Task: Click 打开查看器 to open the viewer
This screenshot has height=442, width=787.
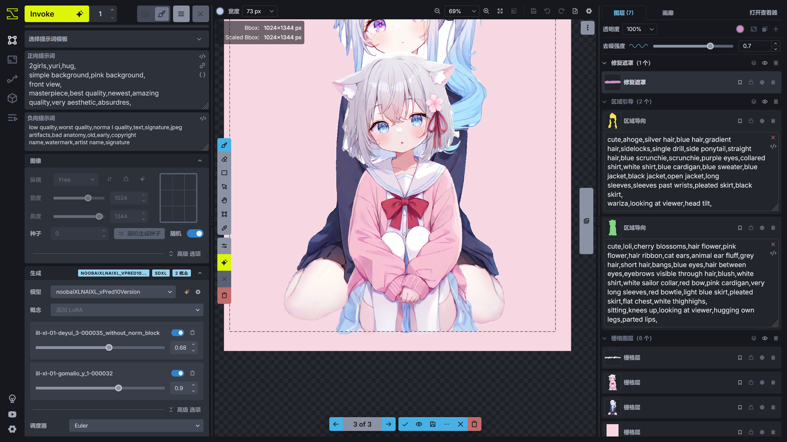Action: click(x=764, y=13)
